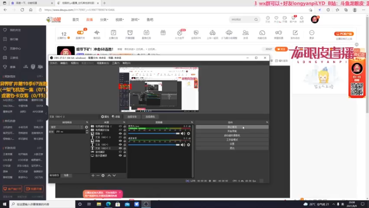
Task: Open the notification bell in Douyu header
Action: click(x=302, y=18)
